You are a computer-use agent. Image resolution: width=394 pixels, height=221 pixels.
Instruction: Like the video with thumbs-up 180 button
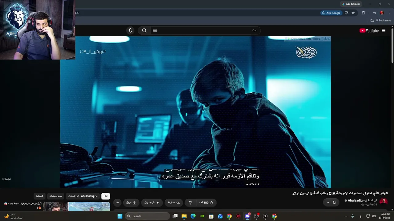[x=206, y=203]
